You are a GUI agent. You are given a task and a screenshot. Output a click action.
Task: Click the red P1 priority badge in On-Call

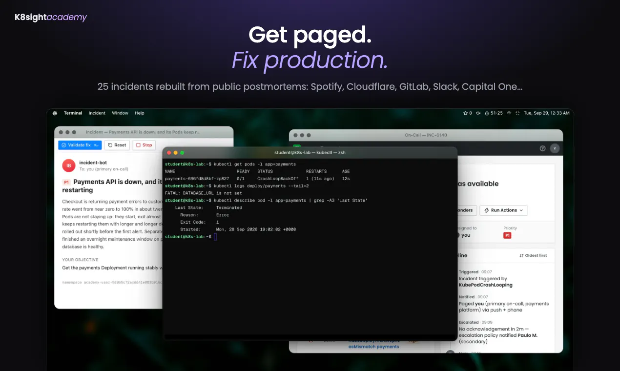tap(507, 235)
